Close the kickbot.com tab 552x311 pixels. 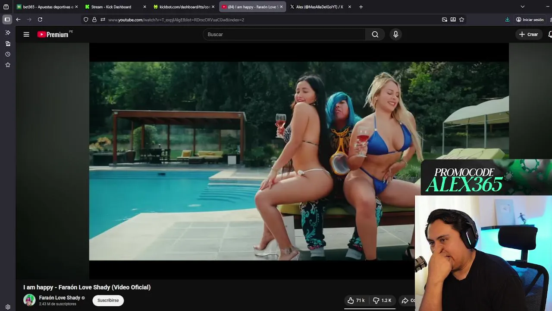213,7
